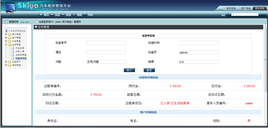Click the page icon next to 检查单管理
Image resolution: width=268 pixels, height=128 pixels.
(13, 58)
